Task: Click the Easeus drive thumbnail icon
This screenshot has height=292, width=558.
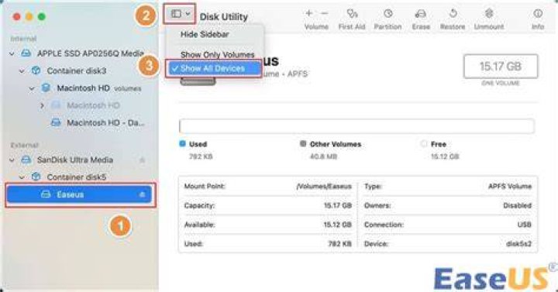Action: click(x=198, y=81)
